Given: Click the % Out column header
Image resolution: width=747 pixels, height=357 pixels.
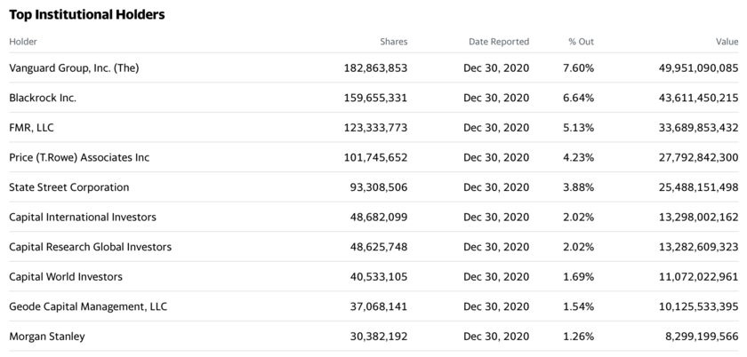Looking at the screenshot, I should [x=581, y=42].
